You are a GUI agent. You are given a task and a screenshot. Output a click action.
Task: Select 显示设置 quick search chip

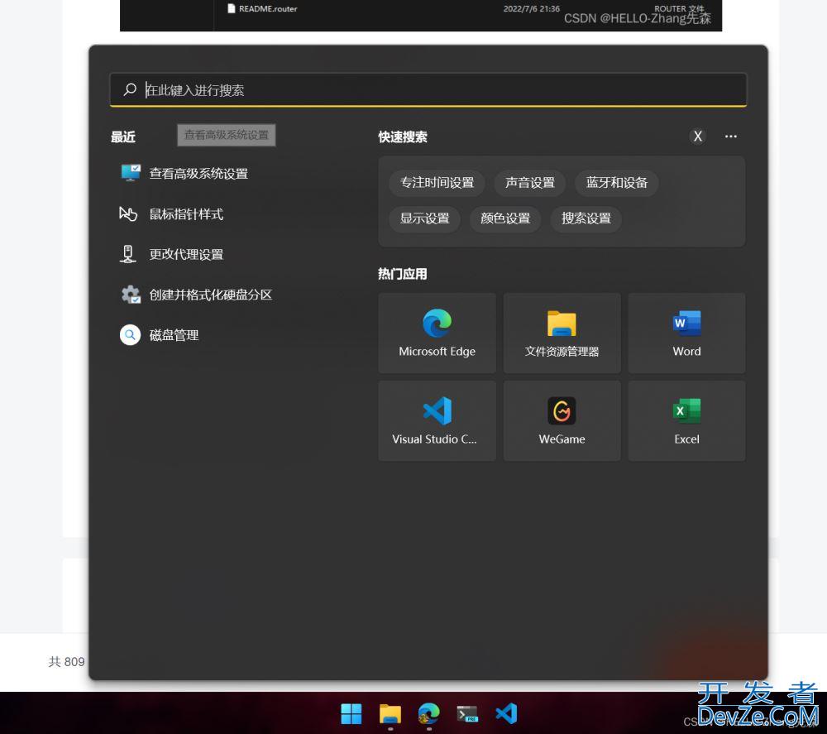click(424, 218)
